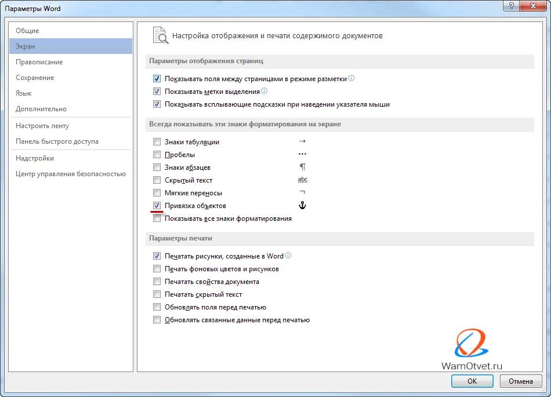Enable Знаки табуляции checkbox
551x397 pixels.
(x=157, y=142)
